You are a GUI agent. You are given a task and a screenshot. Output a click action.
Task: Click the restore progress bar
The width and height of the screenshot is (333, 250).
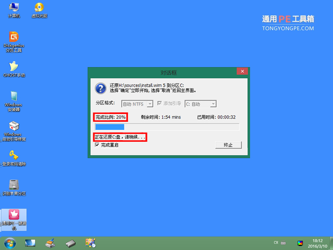tap(167, 127)
